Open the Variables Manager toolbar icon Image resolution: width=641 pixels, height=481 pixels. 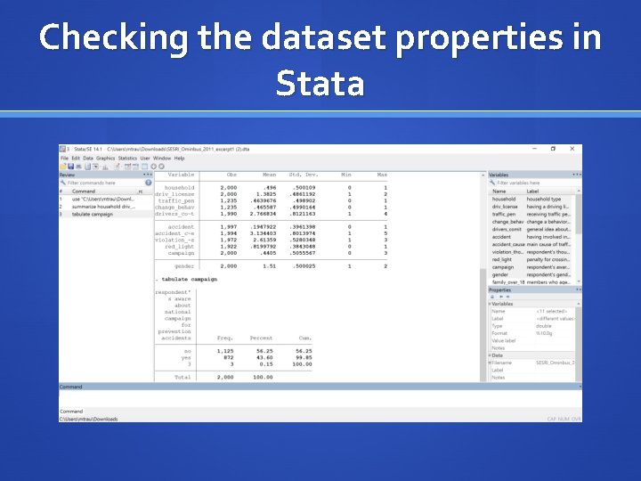(145, 167)
